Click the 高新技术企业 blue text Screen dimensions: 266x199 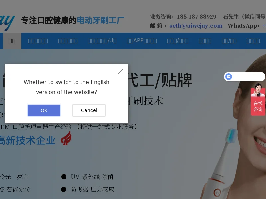click(x=27, y=140)
